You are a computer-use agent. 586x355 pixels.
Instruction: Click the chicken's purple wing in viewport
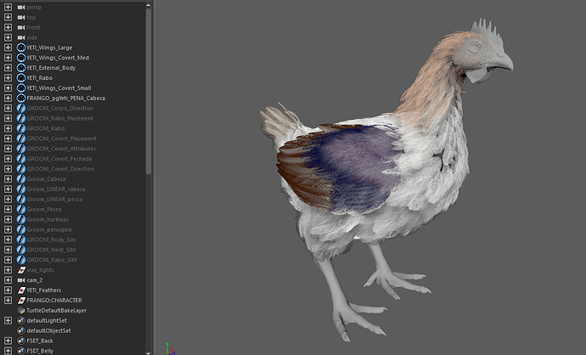point(348,160)
